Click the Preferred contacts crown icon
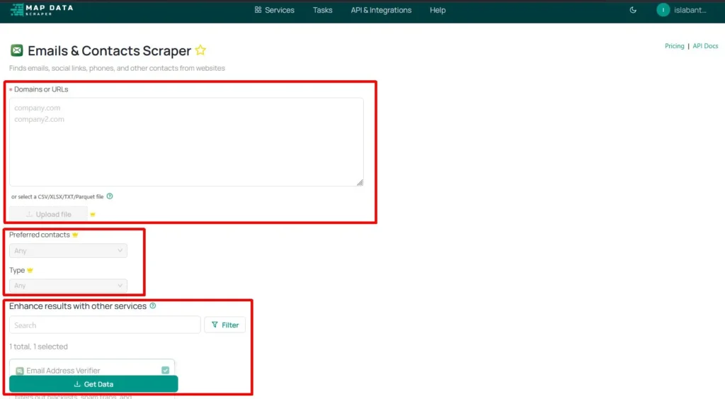 (75, 235)
